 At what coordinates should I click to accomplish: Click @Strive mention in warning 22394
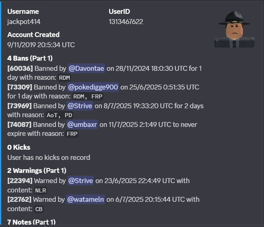80,181
